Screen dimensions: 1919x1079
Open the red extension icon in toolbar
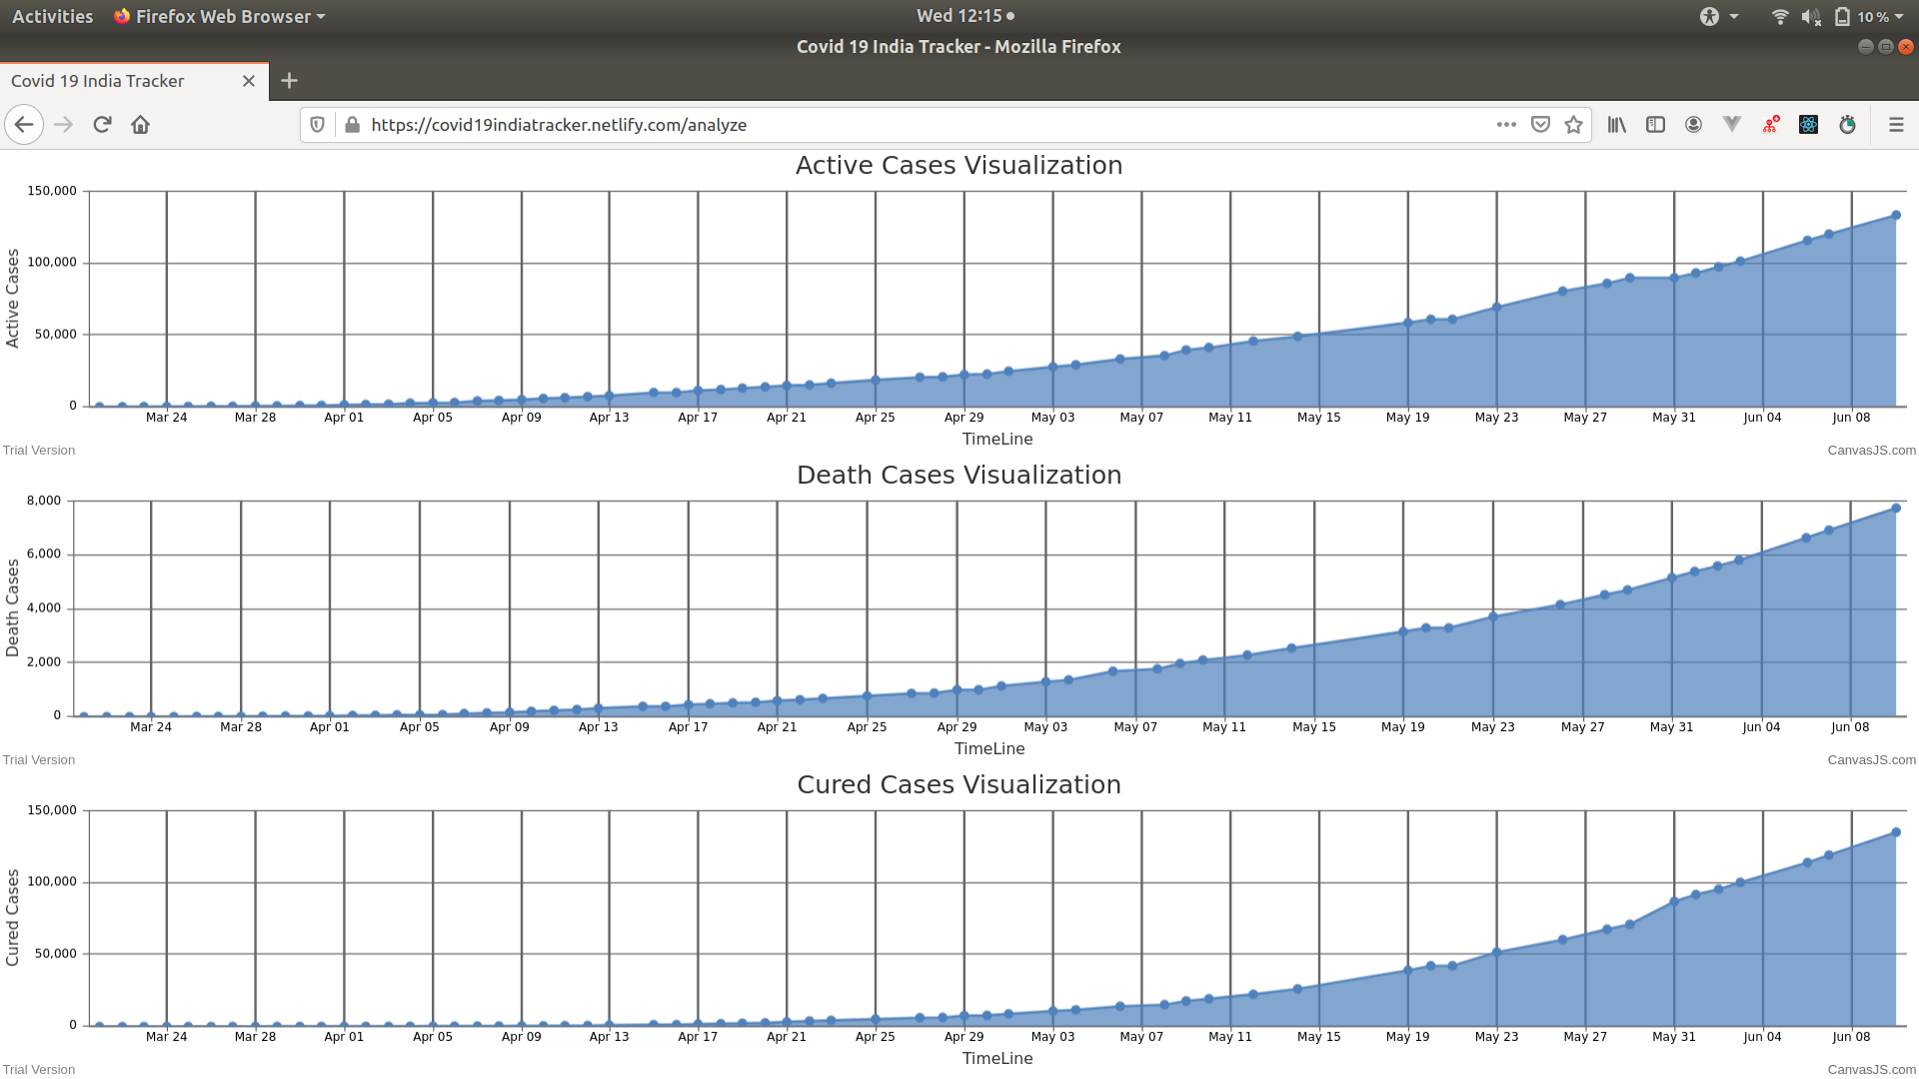click(x=1771, y=125)
